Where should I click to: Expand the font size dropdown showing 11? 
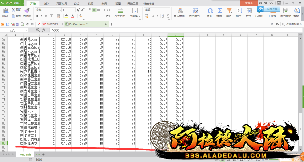(69, 10)
